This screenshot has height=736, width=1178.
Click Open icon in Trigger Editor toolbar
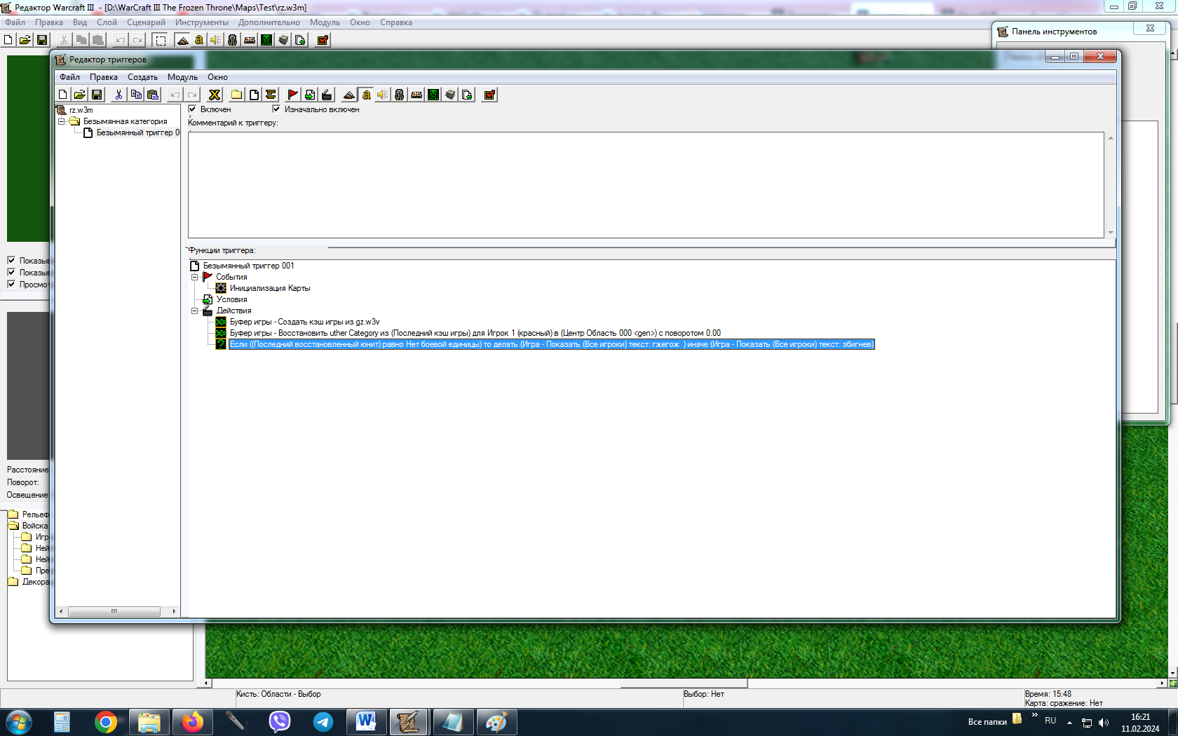coord(80,95)
